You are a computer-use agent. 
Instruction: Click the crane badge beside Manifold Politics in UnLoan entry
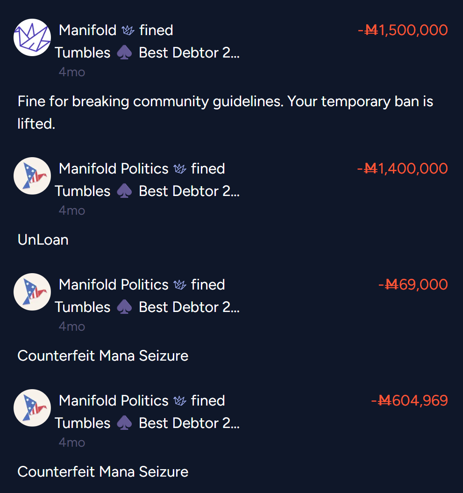(180, 169)
